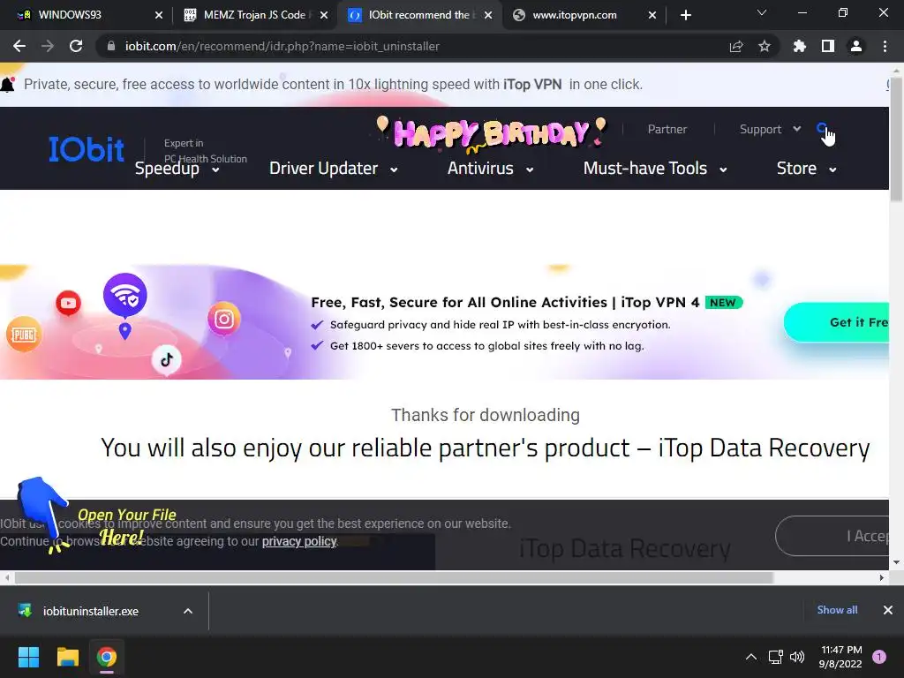Toggle Chrome side panel icon
The height and width of the screenshot is (678, 904).
tap(828, 46)
